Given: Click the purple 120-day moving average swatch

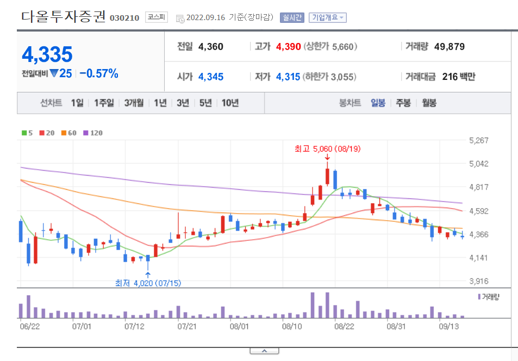Looking at the screenshot, I should [x=85, y=133].
